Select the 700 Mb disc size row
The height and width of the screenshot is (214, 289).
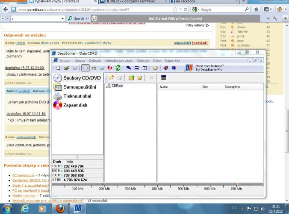click(x=77, y=175)
